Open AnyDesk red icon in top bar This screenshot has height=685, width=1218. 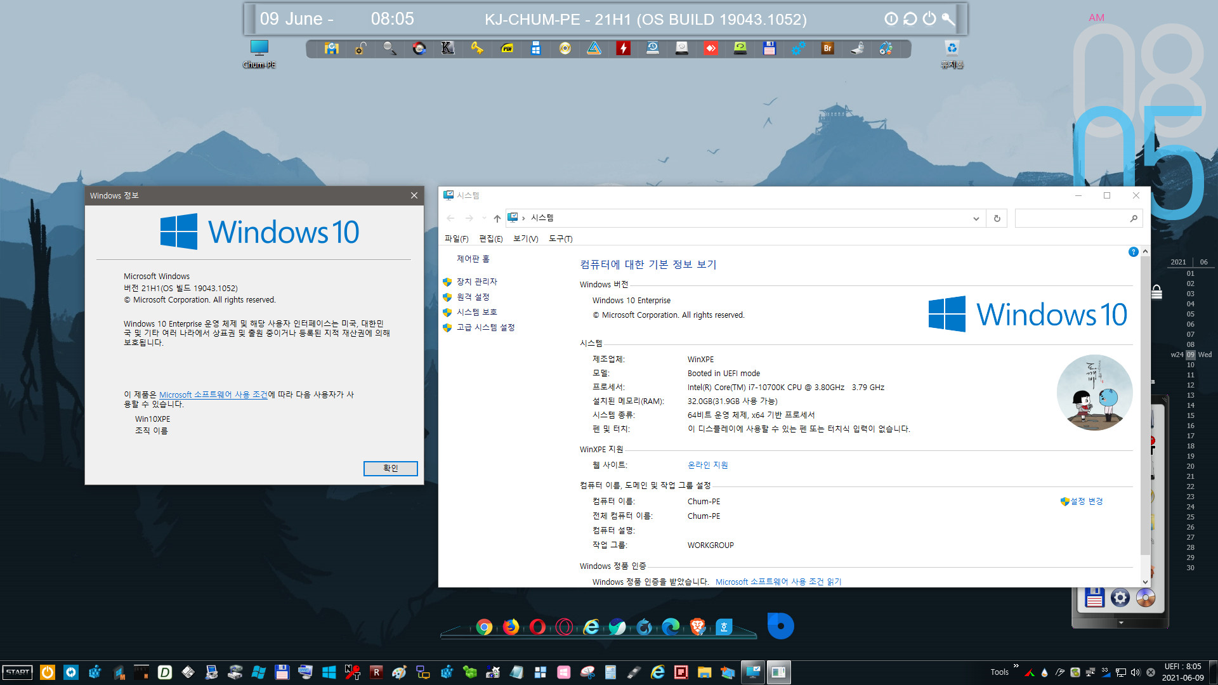(x=711, y=48)
